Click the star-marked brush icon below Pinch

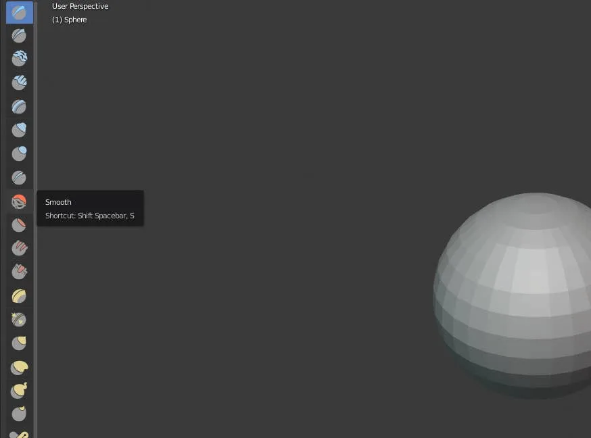pos(19,319)
